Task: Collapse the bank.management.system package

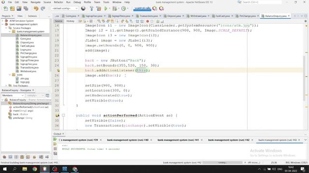Action: pos(10,31)
